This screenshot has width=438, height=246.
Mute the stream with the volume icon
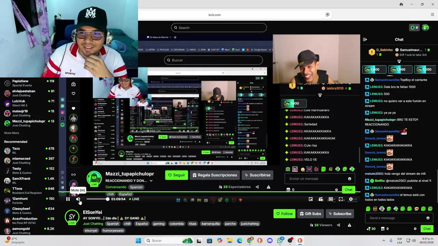(78, 199)
